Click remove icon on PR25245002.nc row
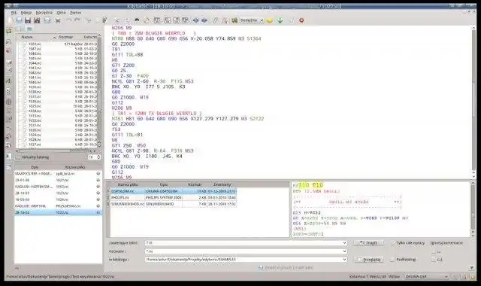This screenshot has height=286, width=481. click(x=98, y=205)
